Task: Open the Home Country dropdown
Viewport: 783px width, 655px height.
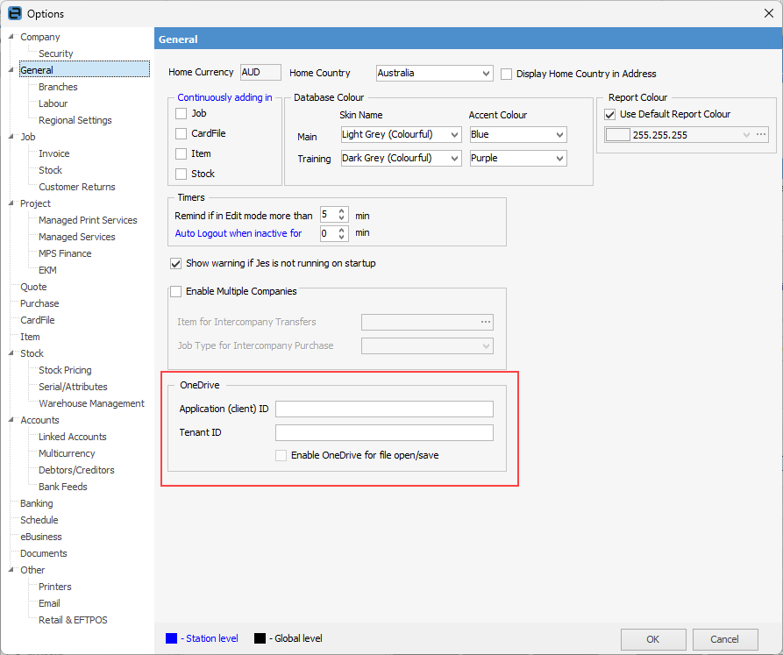Action: tap(487, 73)
